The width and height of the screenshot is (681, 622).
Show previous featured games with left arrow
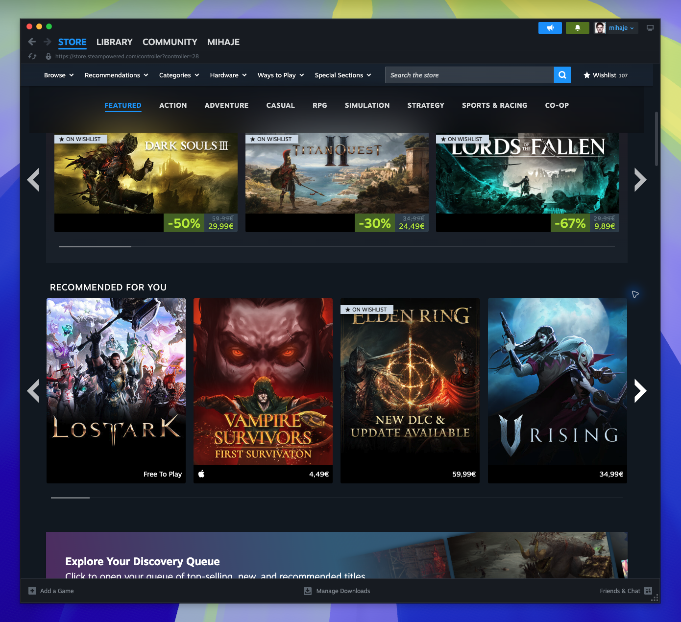tap(33, 180)
